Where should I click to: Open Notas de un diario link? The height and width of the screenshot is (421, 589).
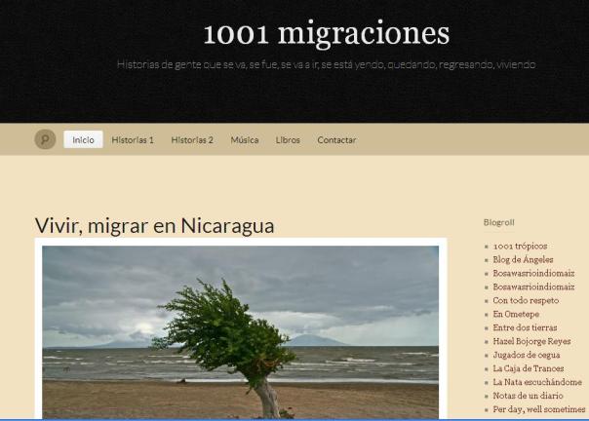[x=529, y=396]
